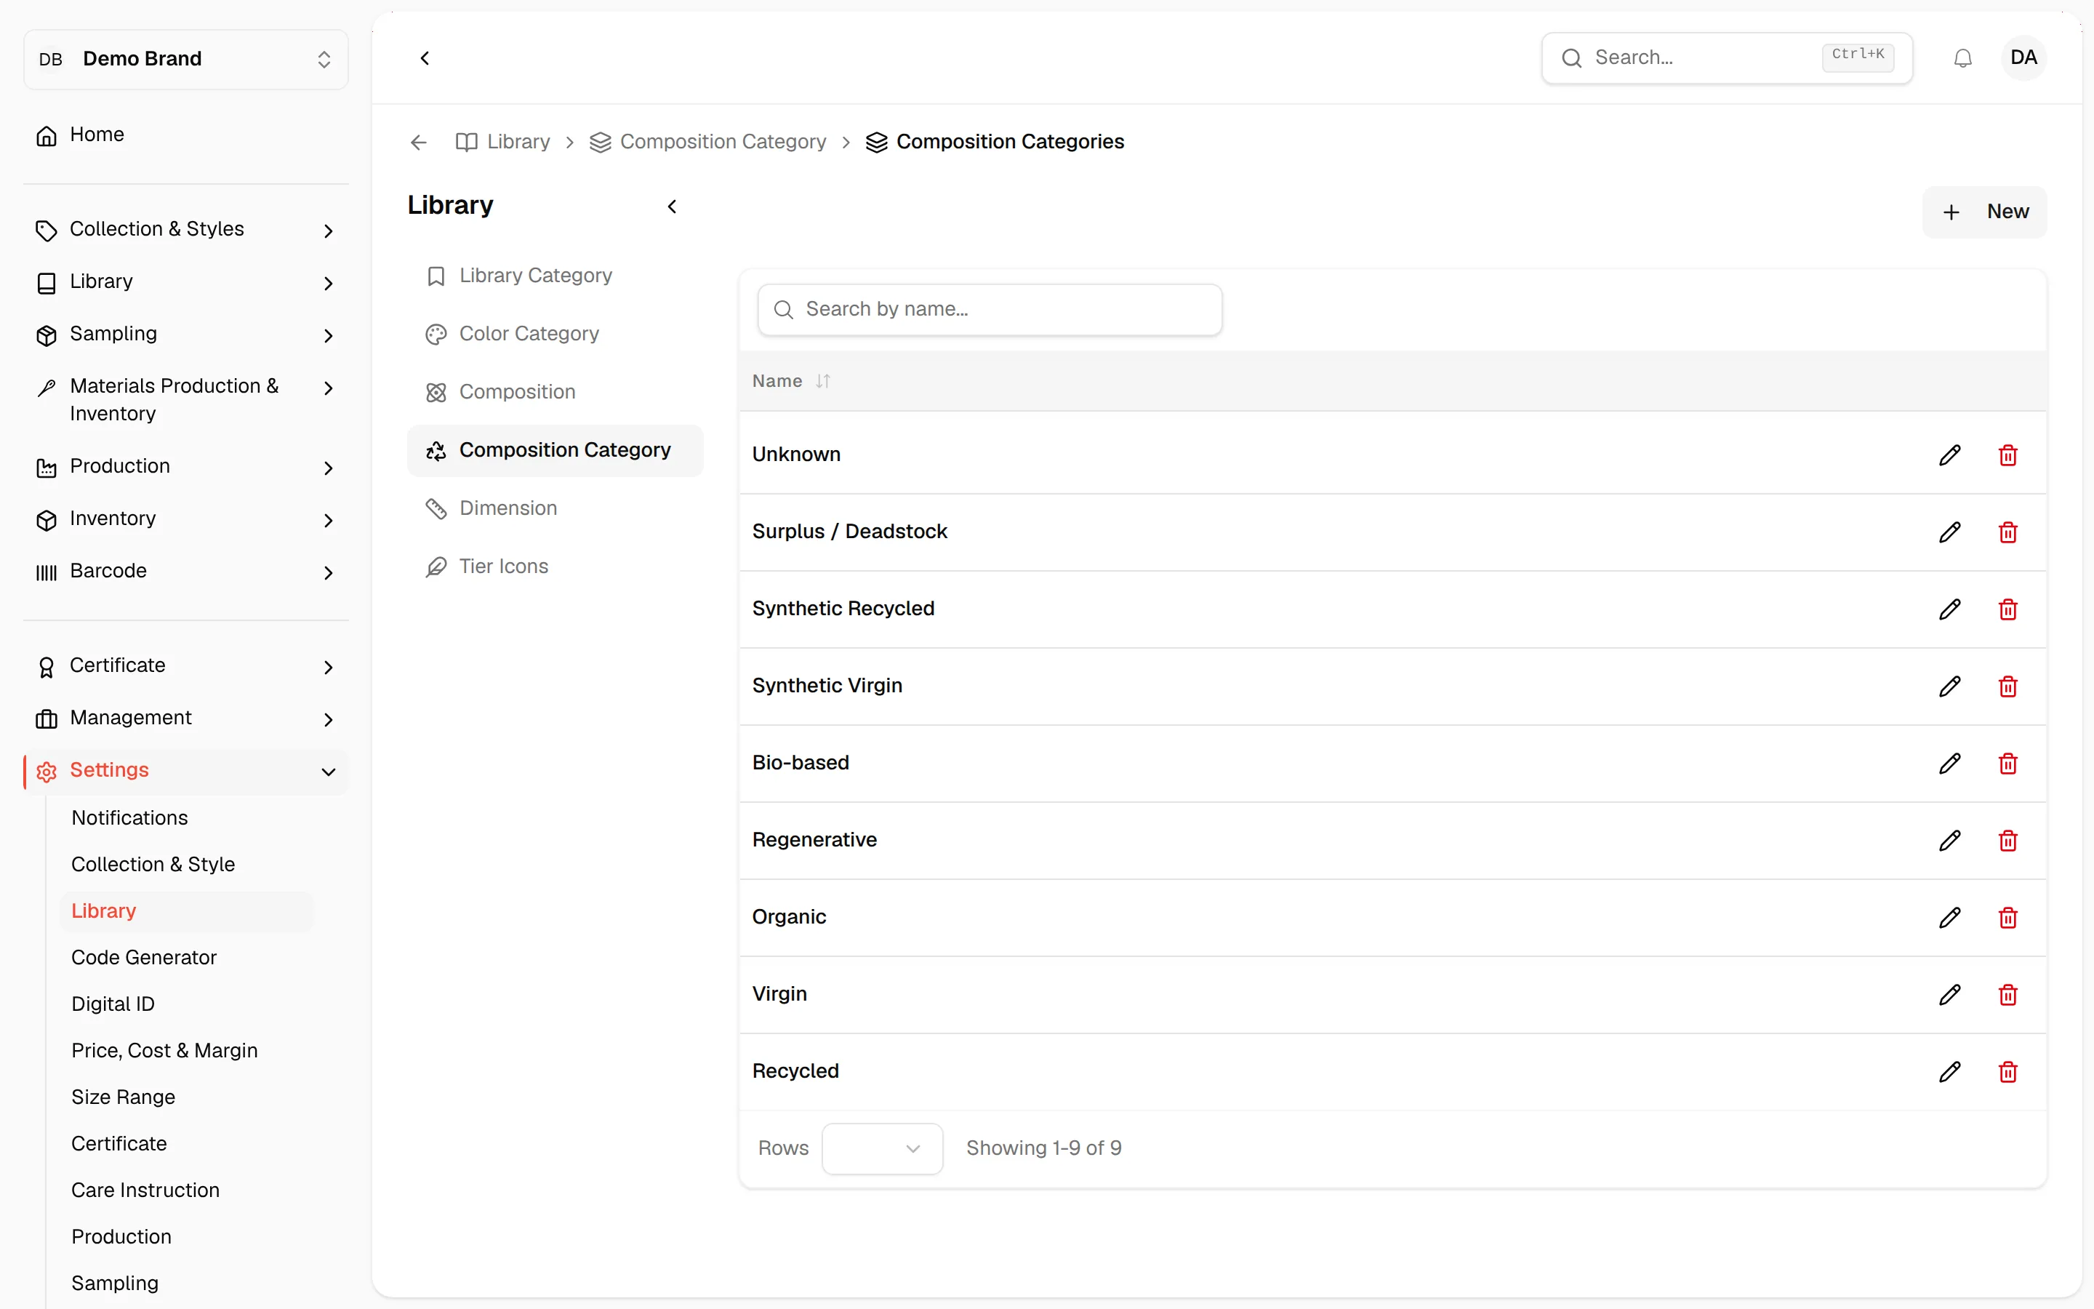Image resolution: width=2094 pixels, height=1309 pixels.
Task: Collapse the Settings section
Action: click(186, 771)
